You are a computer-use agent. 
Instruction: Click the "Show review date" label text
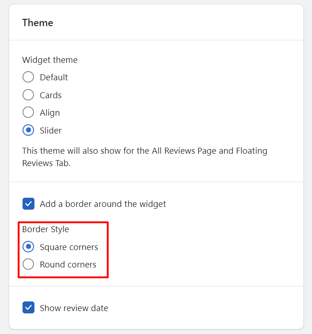point(74,308)
